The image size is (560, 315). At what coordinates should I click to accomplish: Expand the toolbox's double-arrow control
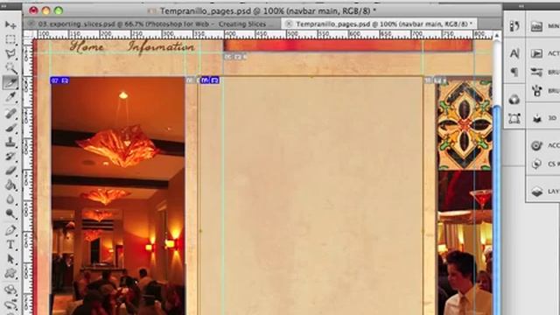(x=4, y=6)
